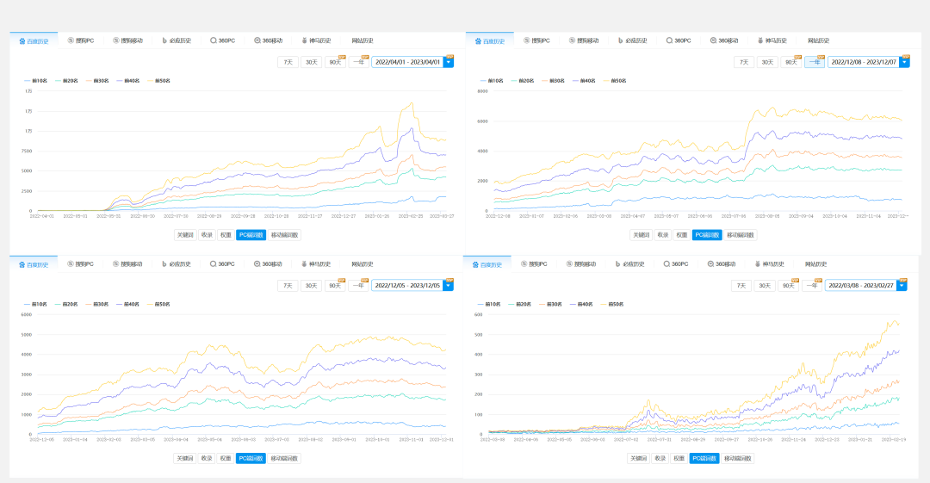Click the 神马历史 icon in bottom-left panel

[x=305, y=263]
